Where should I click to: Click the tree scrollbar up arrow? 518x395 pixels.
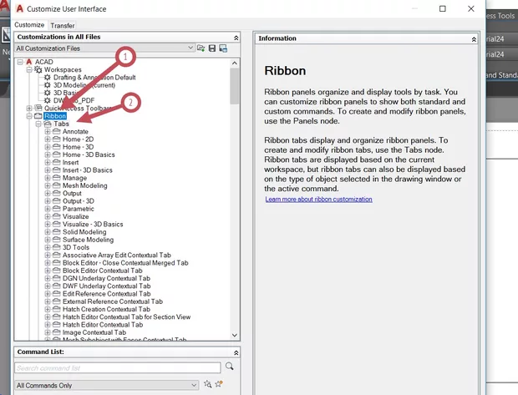pyautogui.click(x=235, y=63)
